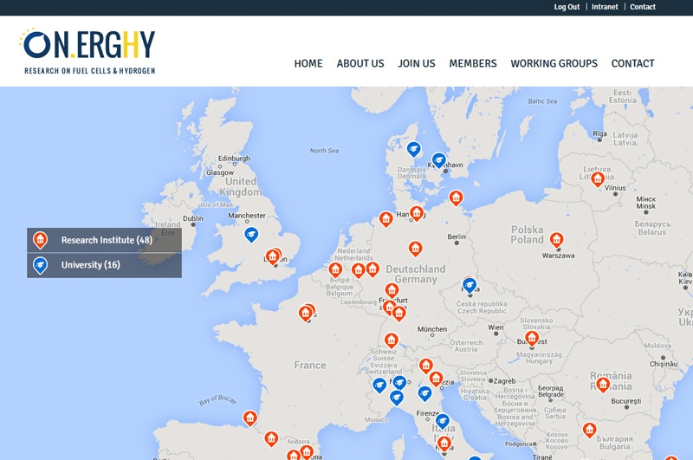This screenshot has width=693, height=460.
Task: Select the research institute marker at Hamburg
Action: [x=417, y=213]
